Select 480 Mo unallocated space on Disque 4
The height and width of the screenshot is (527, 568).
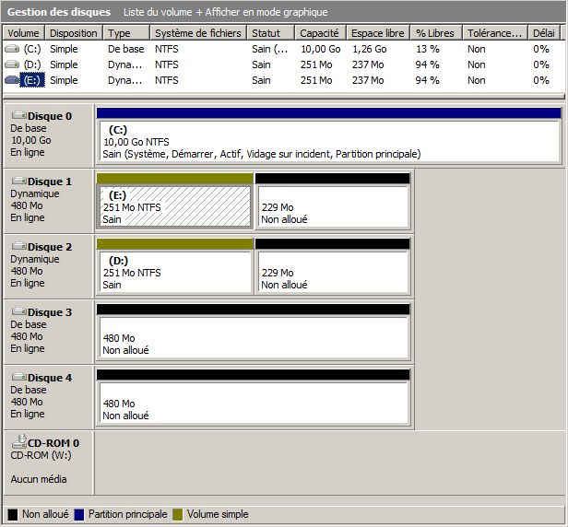253,404
